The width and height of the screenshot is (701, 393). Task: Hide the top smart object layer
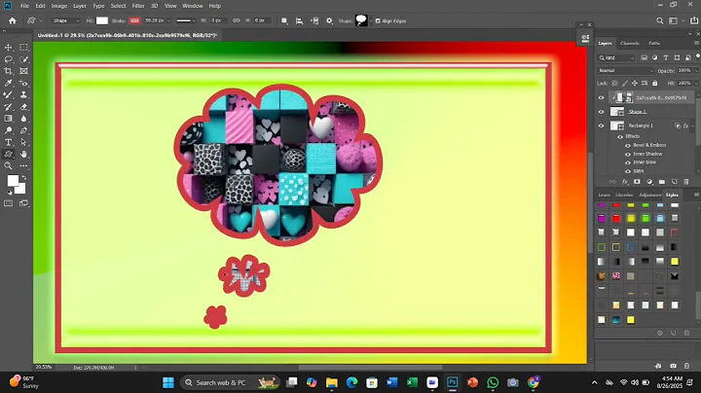coord(601,97)
